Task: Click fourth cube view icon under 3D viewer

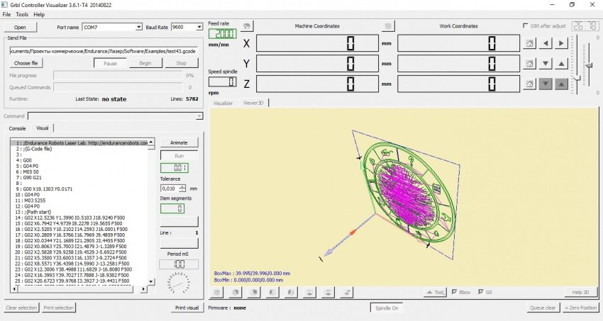Action: point(272,292)
